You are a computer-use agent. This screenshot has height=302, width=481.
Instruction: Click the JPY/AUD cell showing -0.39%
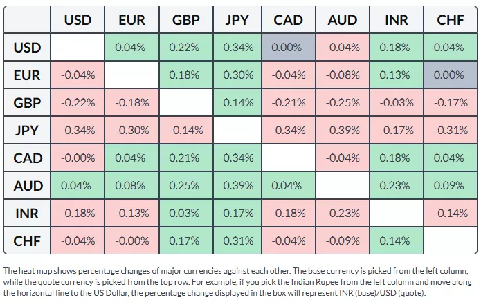click(342, 131)
